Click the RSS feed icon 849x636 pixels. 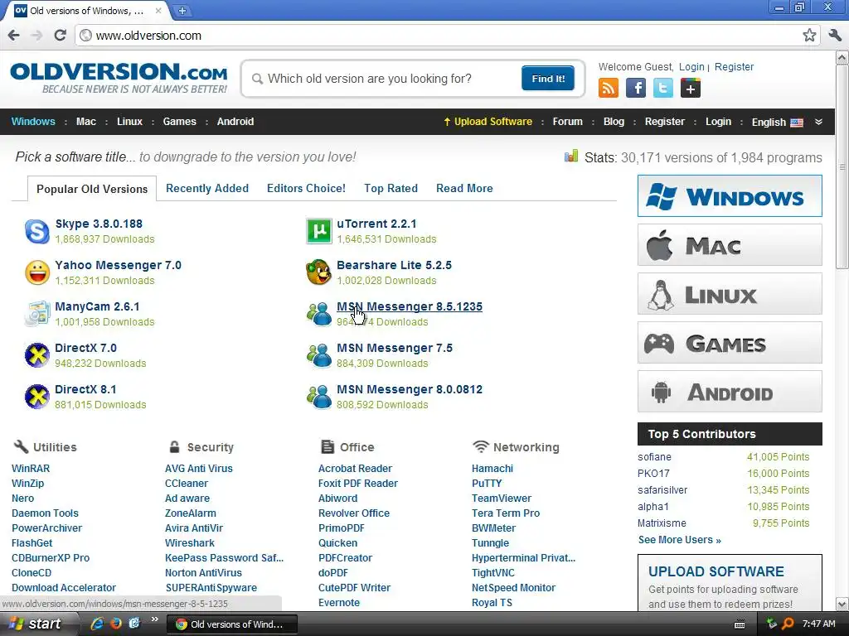click(x=608, y=88)
